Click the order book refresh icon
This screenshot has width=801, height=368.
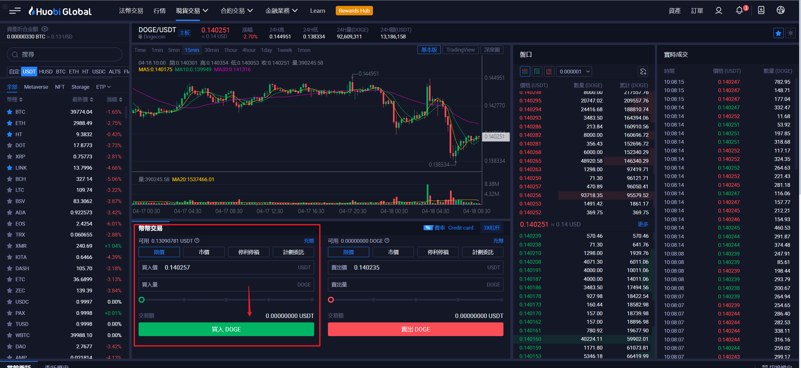(643, 72)
